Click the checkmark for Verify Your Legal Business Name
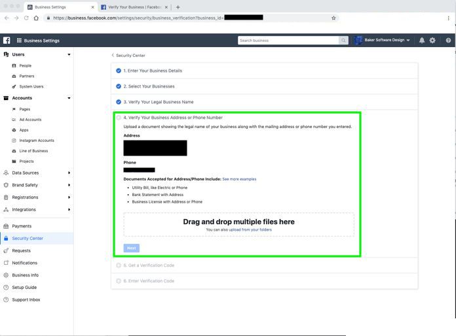The image size is (456, 336). 119,102
